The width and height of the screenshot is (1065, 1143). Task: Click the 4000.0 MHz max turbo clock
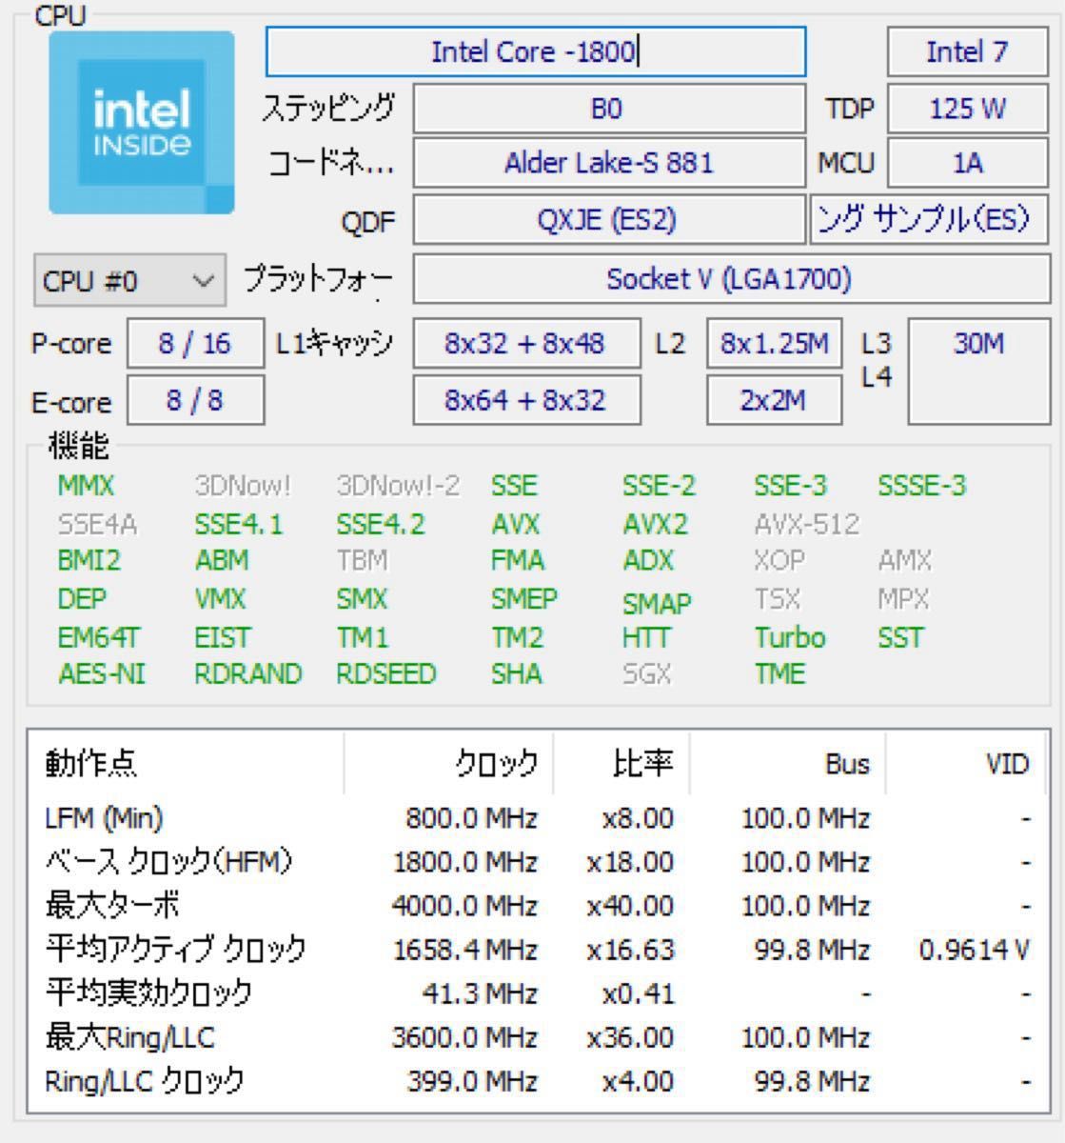coord(463,906)
